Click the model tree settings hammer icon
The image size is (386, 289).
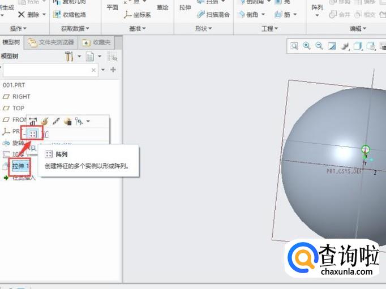pyautogui.click(x=69, y=57)
